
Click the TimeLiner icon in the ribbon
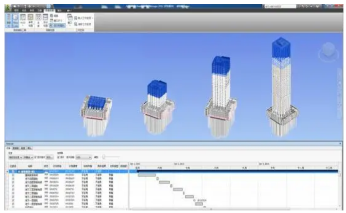pyautogui.click(x=9, y=20)
